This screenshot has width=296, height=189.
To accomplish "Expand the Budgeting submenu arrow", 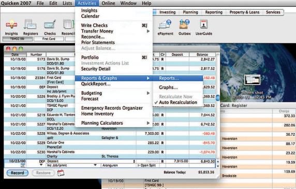I will coord(148,93).
